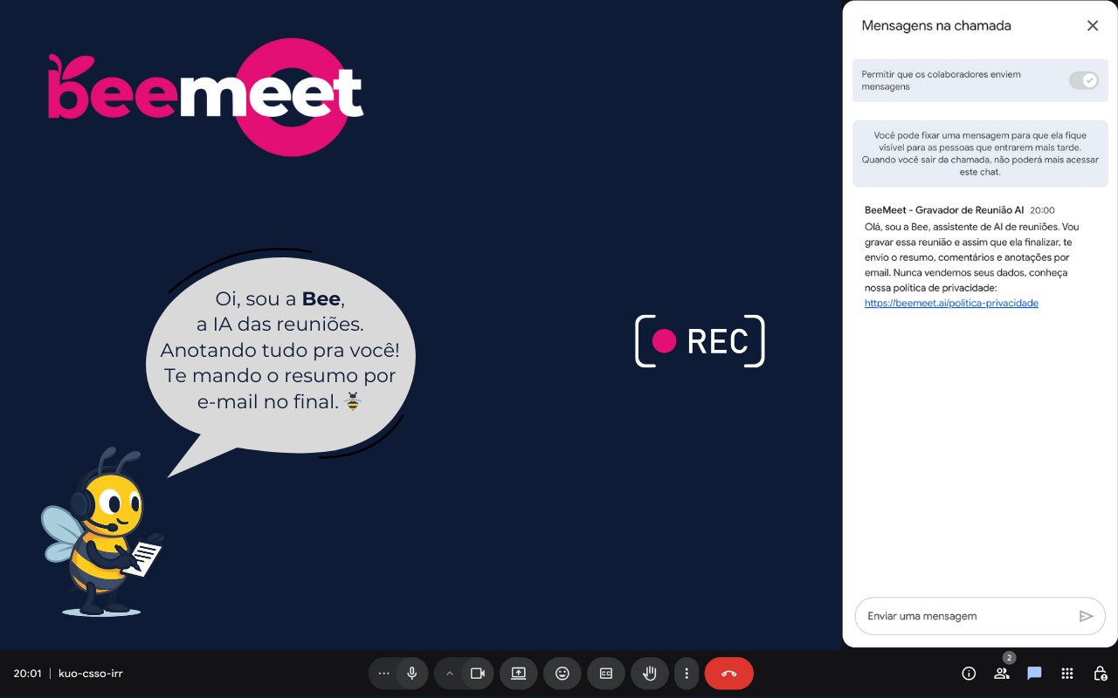The height and width of the screenshot is (698, 1118).
Task: Open the activities grid icon
Action: point(1067,674)
